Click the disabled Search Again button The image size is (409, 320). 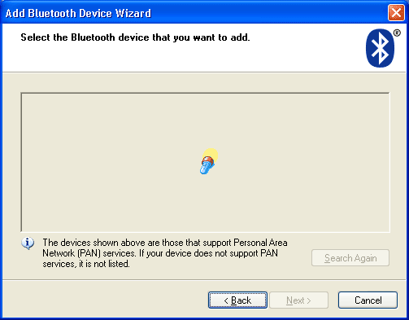pyautogui.click(x=350, y=258)
